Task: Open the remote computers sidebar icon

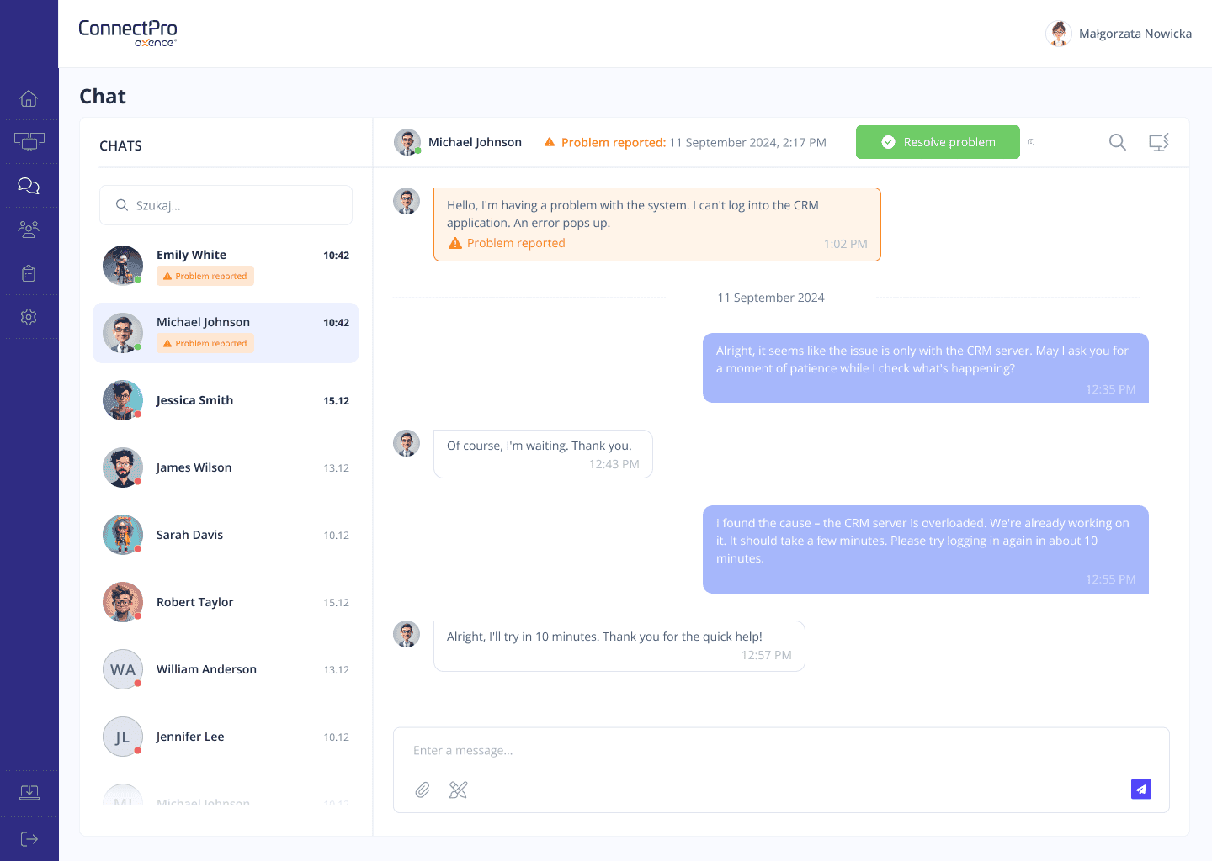Action: [29, 142]
